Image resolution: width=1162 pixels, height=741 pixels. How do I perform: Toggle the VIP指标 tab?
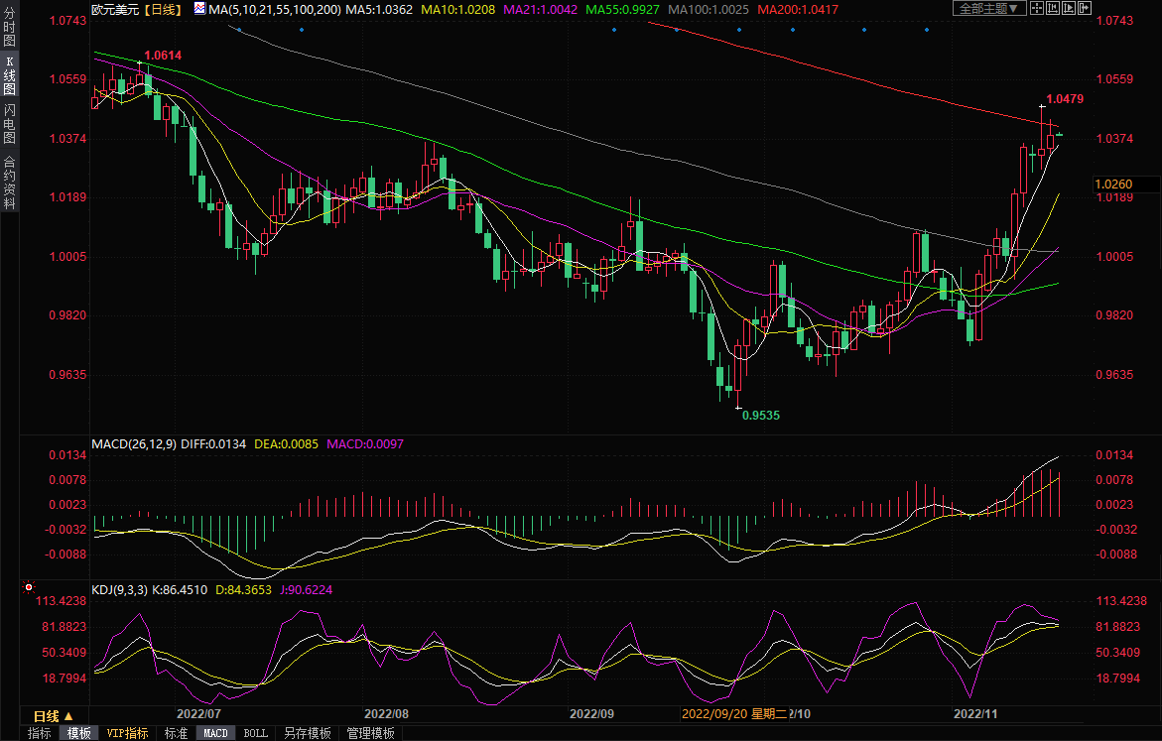(x=128, y=733)
